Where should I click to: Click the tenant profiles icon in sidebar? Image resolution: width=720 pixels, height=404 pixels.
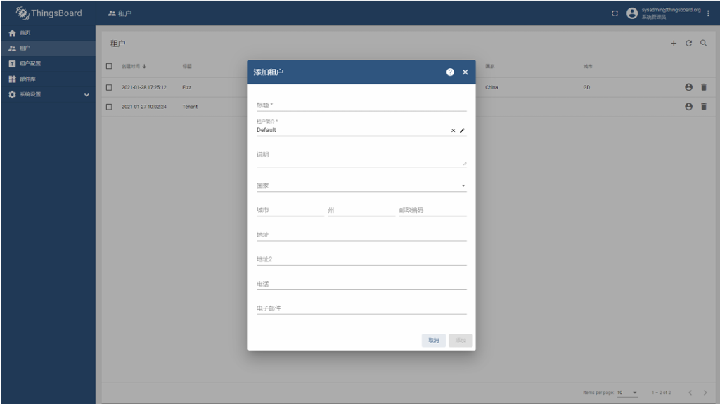click(13, 64)
